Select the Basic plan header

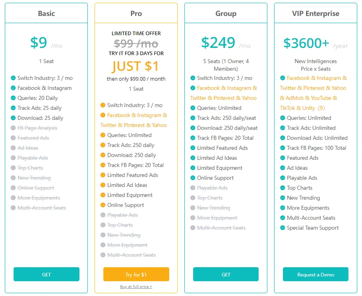[46, 14]
